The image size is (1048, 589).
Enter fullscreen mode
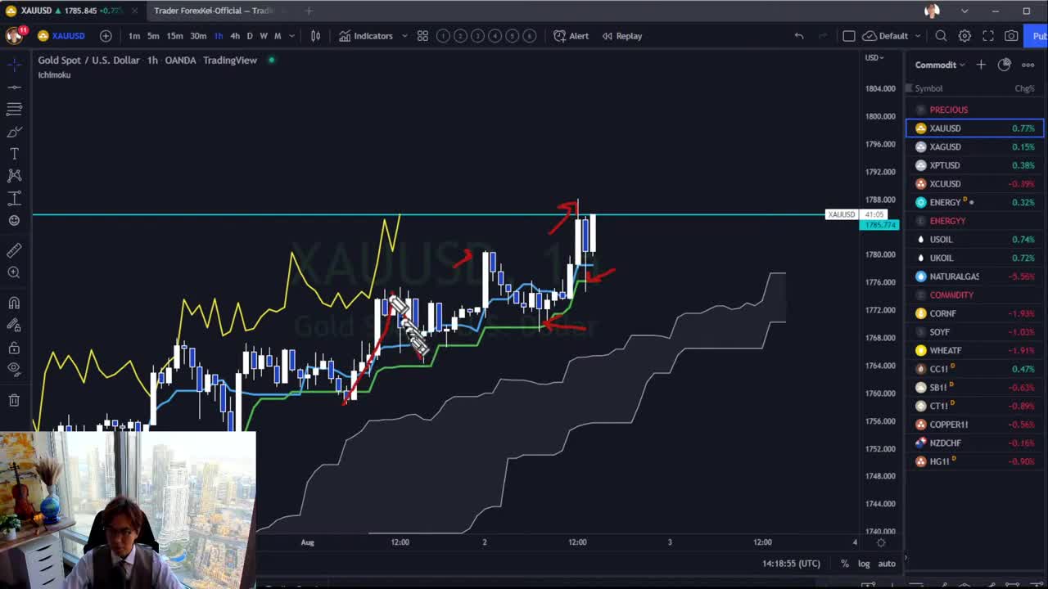(988, 36)
